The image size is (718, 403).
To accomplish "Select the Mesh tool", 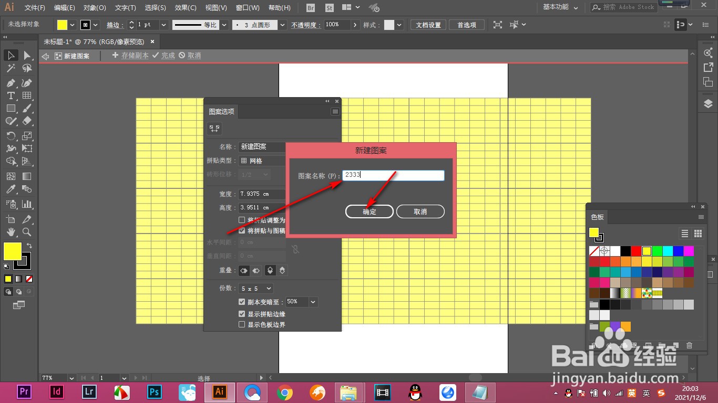I will click(11, 176).
